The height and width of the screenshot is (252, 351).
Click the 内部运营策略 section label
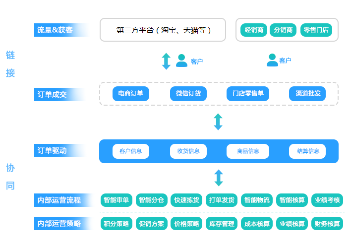pos(63,223)
